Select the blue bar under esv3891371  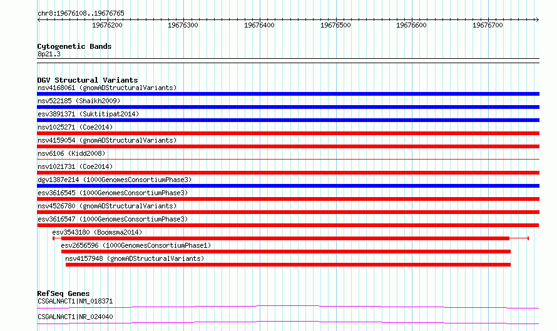[288, 120]
